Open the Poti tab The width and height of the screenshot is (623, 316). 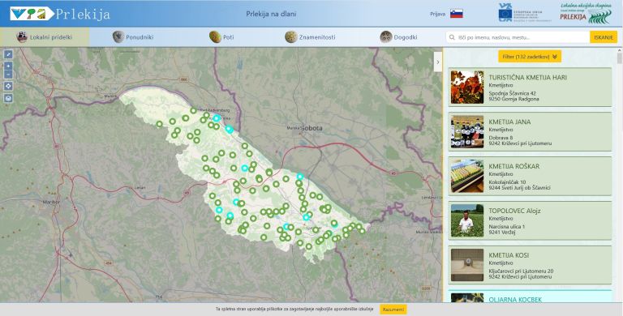tap(221, 37)
